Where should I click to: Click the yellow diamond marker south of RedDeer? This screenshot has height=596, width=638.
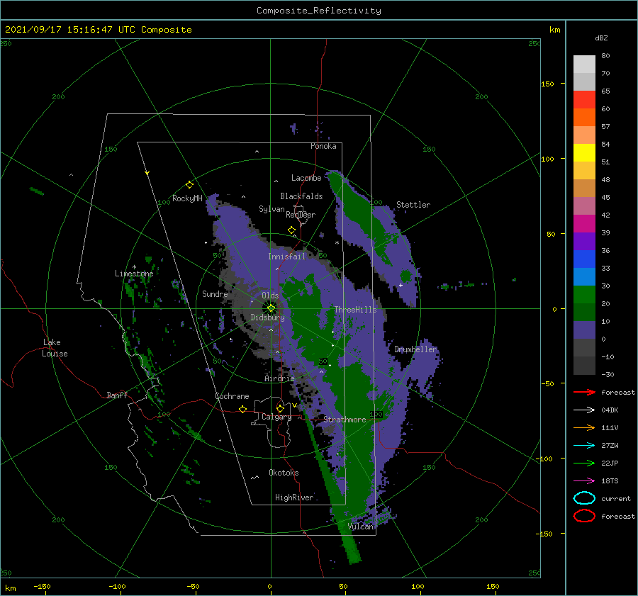291,230
